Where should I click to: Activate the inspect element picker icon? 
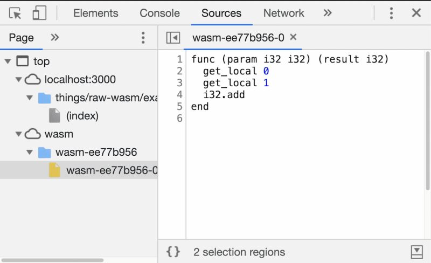(15, 13)
